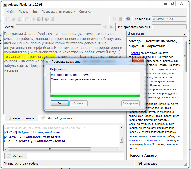The width and height of the screenshot is (191, 169).
Task: Click the X stop icon beside address bar
Action: click(111, 27)
